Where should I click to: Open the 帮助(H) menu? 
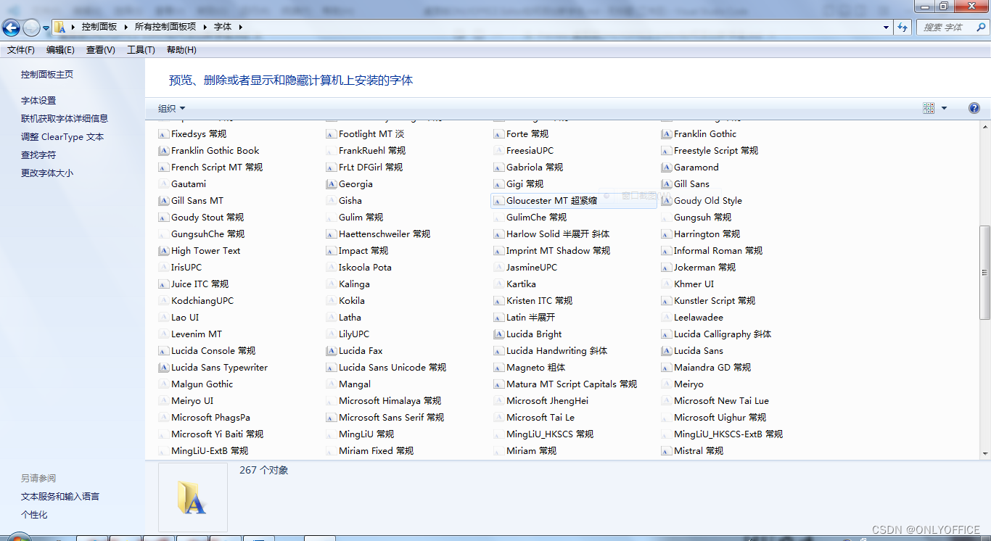(x=181, y=50)
